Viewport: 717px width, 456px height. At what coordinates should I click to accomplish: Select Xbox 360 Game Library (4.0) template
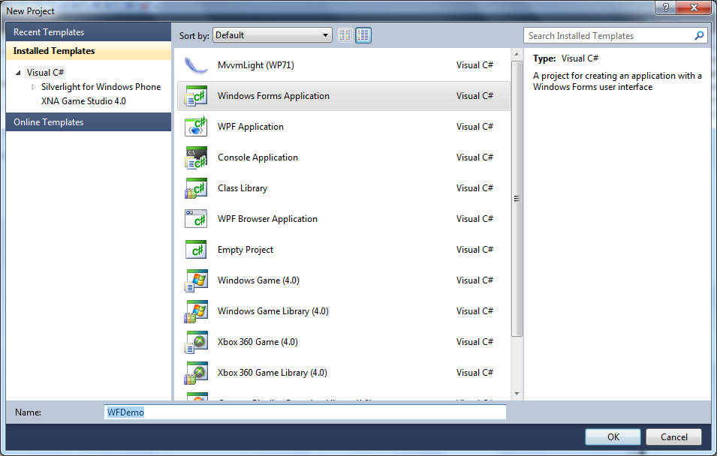[x=343, y=373]
